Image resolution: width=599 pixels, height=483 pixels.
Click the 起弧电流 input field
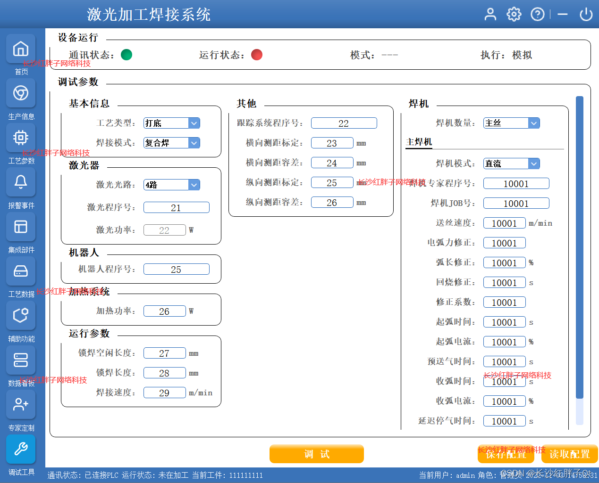click(x=505, y=342)
